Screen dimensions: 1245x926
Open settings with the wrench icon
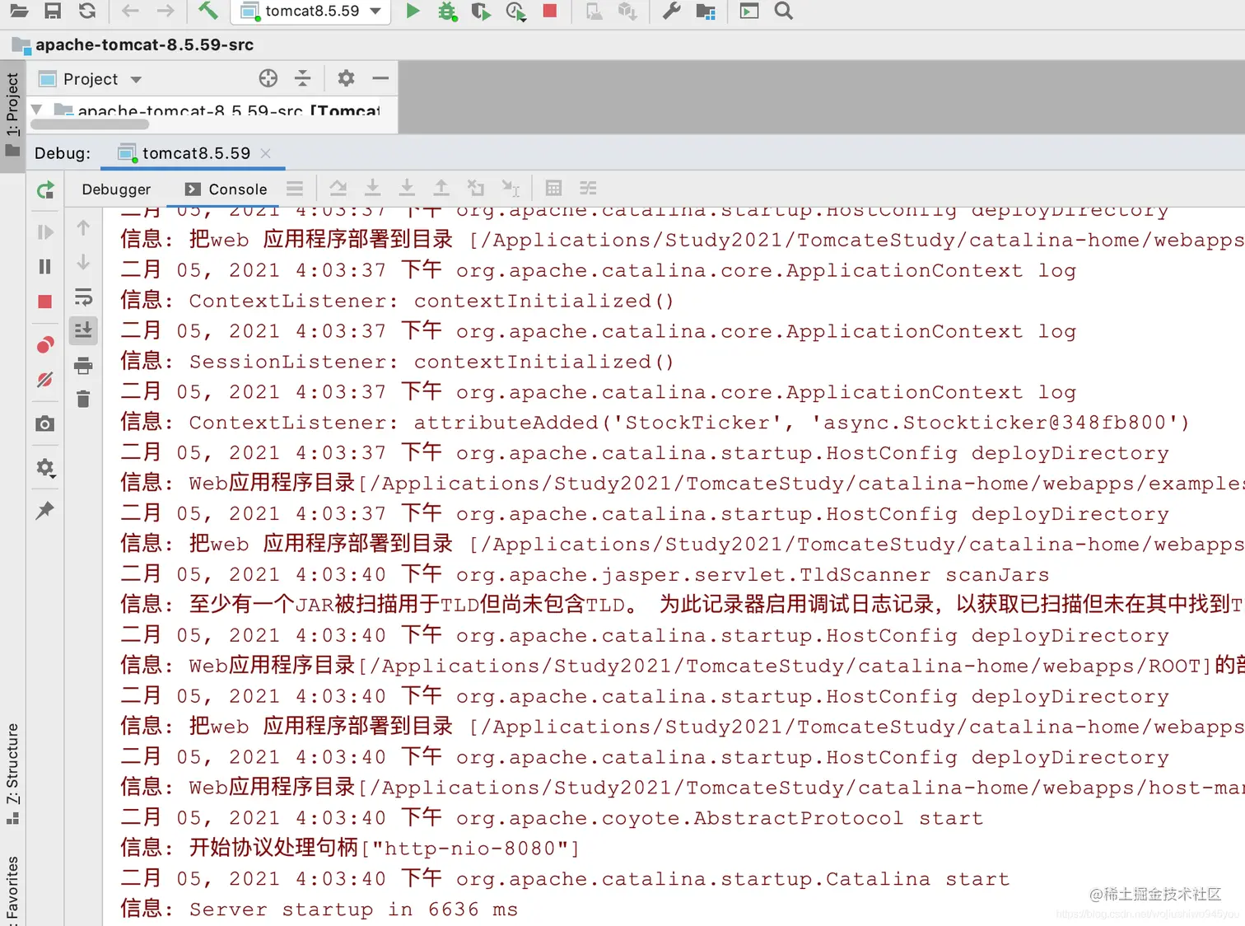coord(671,12)
